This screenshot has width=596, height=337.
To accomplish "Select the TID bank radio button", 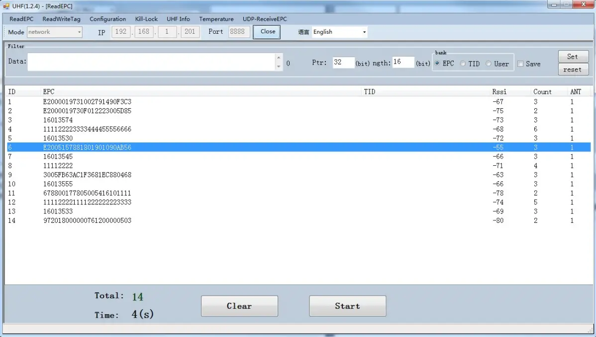I will [x=463, y=64].
